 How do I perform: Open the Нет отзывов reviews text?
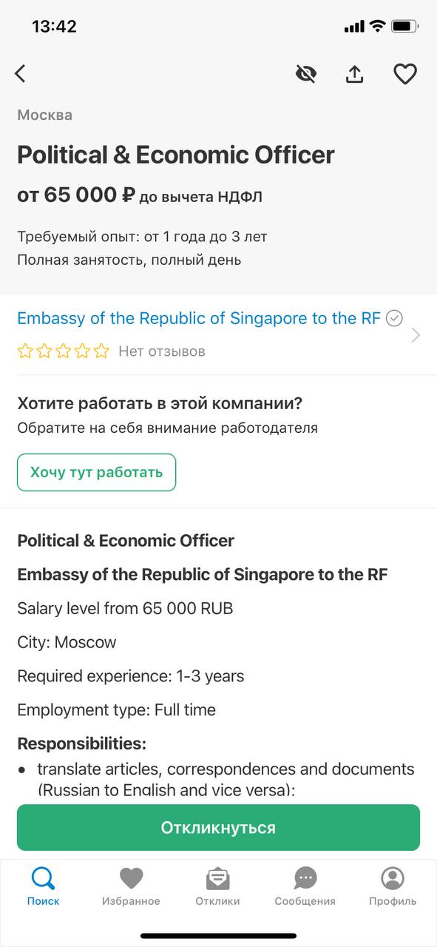[x=162, y=351]
